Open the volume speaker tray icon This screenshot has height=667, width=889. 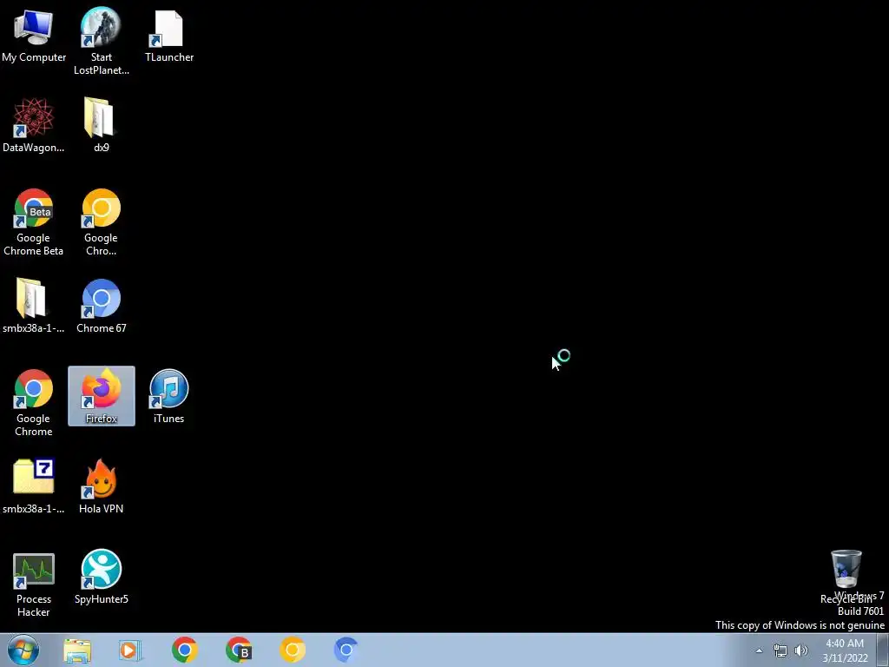click(x=800, y=650)
